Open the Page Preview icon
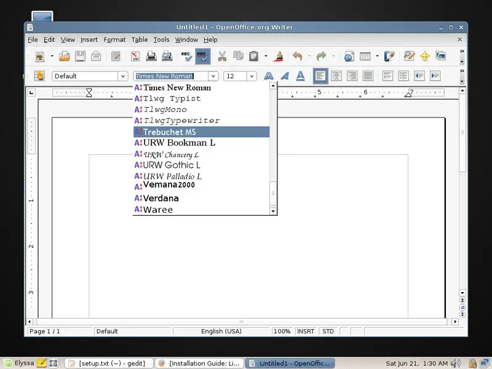This screenshot has height=369, width=492. (167, 57)
